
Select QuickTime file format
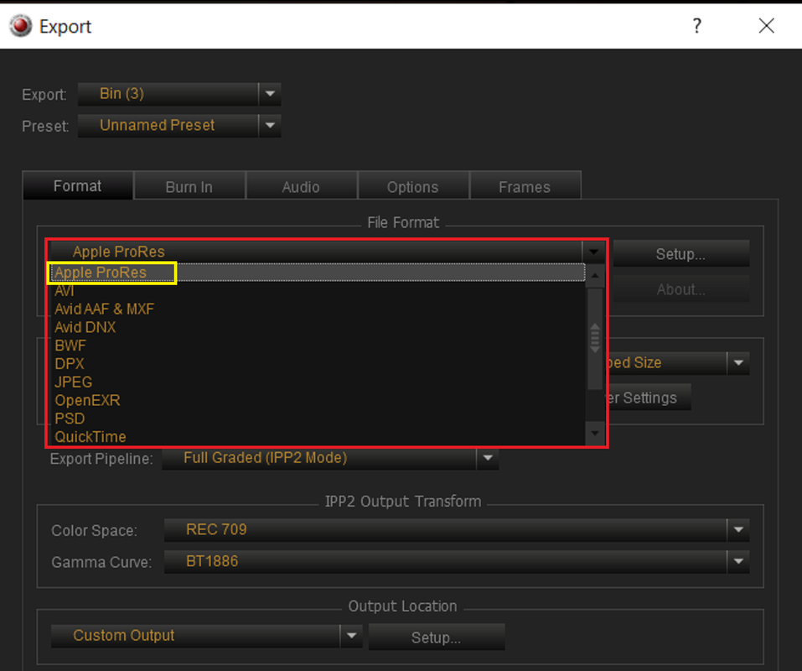(317, 437)
